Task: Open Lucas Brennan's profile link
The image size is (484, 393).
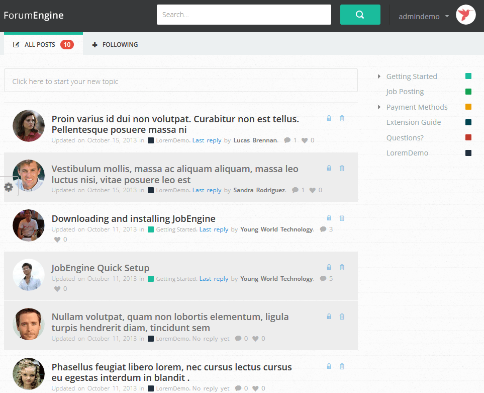Action: click(255, 140)
